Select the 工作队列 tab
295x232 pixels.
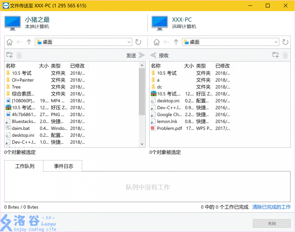24,166
